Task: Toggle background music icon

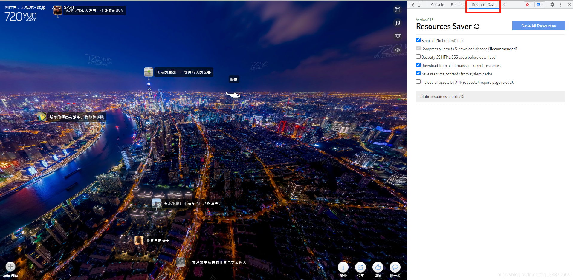Action: click(398, 23)
